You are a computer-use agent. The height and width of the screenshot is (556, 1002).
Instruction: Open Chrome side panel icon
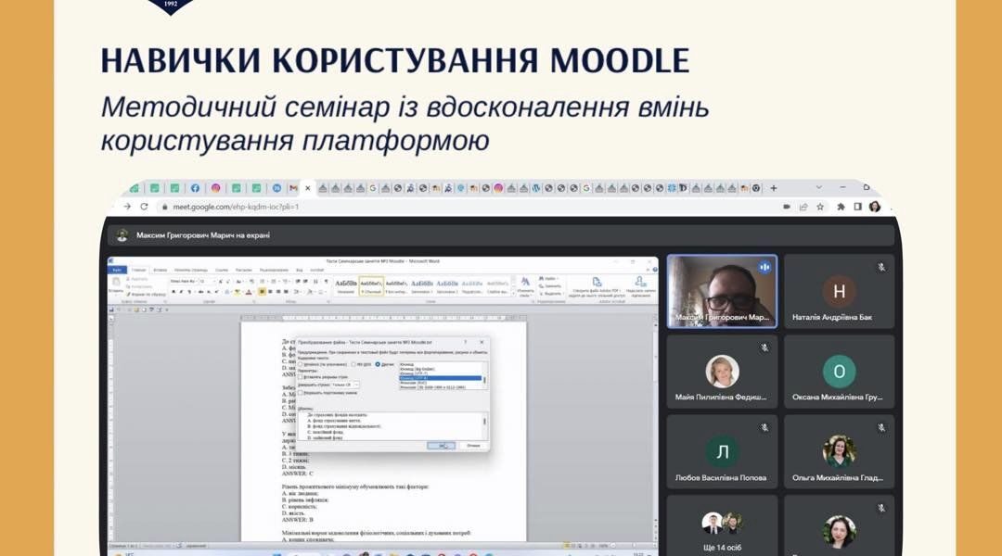pyautogui.click(x=857, y=207)
